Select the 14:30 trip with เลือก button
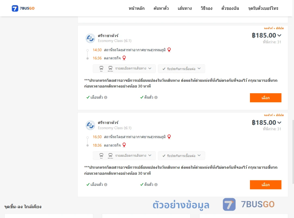 [265, 98]
